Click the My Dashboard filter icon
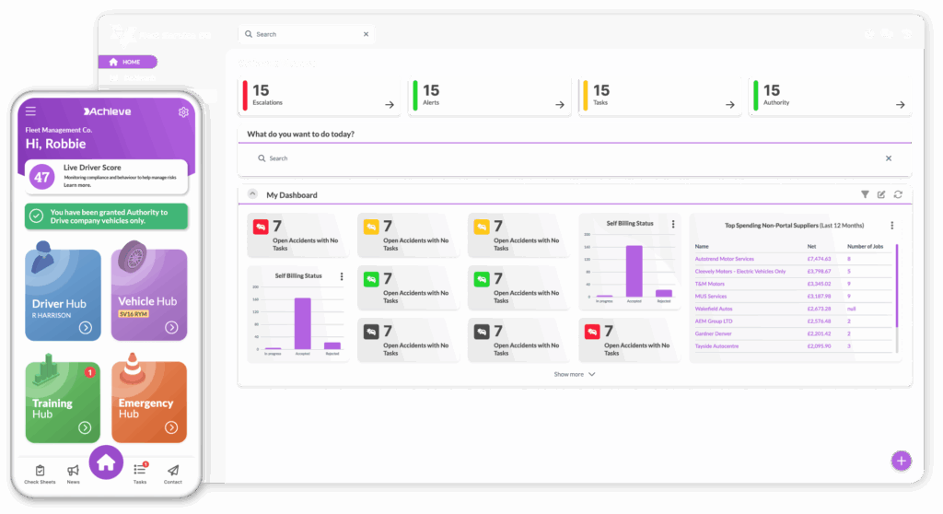Viewport: 943px width, 514px height. point(865,194)
